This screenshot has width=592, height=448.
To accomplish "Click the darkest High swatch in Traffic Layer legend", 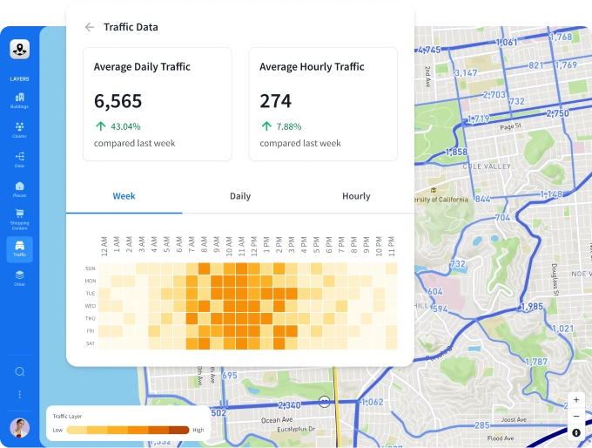I will 178,430.
